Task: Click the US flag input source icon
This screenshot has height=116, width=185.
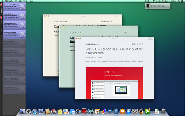Action: click(163, 1)
